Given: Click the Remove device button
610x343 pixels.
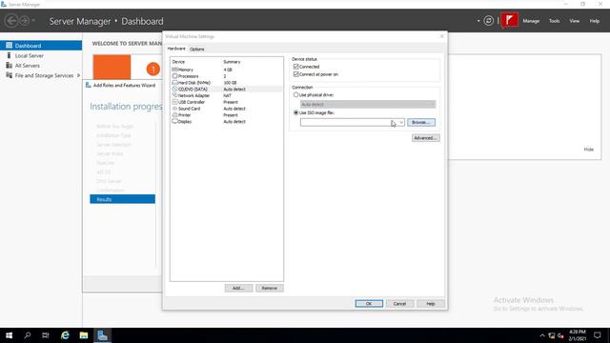Looking at the screenshot, I should 269,288.
